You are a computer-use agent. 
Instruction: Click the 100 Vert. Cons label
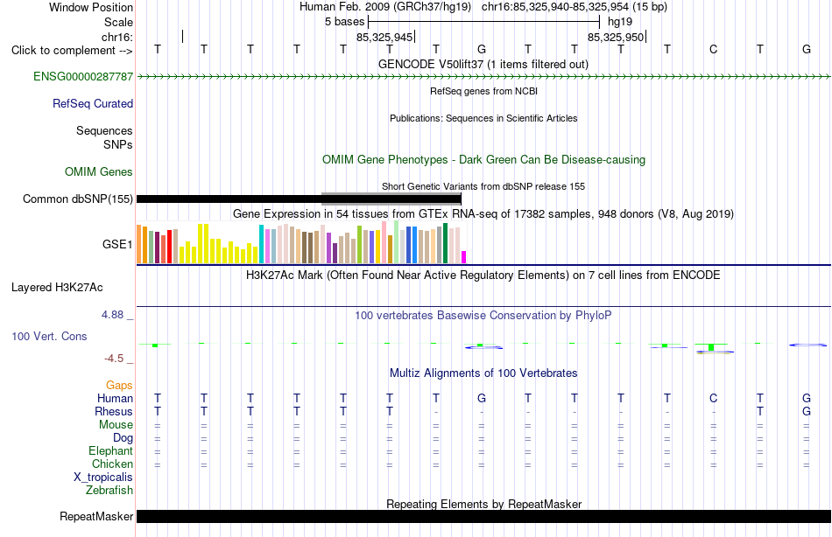point(49,336)
